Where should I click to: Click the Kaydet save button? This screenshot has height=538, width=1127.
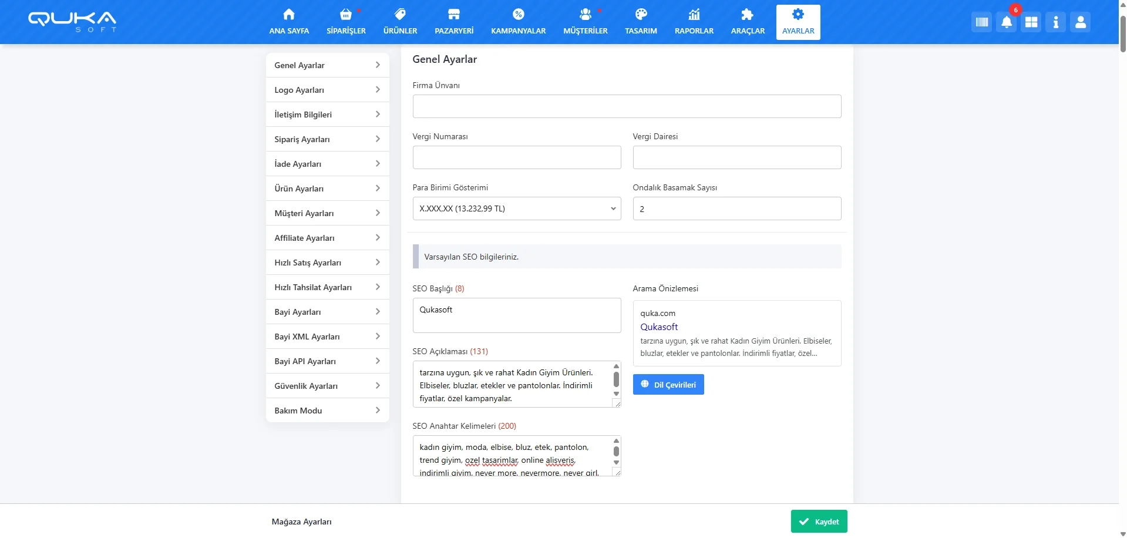819,522
